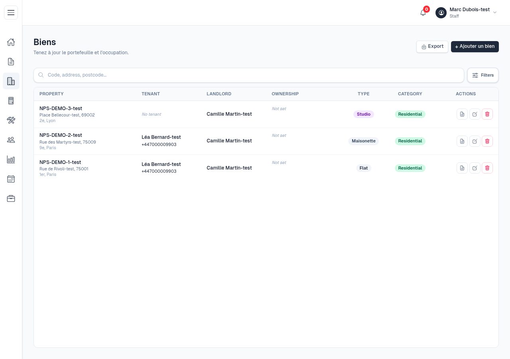510x359 pixels.
Task: Click the PROPERTY column header
Action: coord(51,94)
